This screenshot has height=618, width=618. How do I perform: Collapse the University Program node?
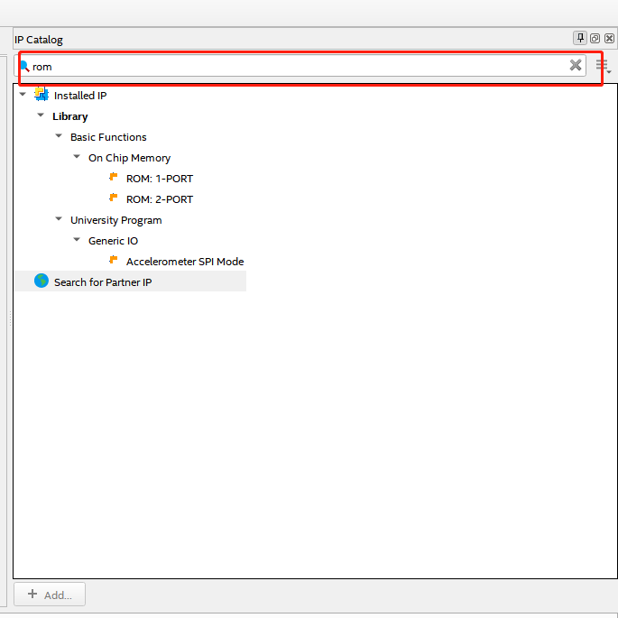[x=59, y=219]
